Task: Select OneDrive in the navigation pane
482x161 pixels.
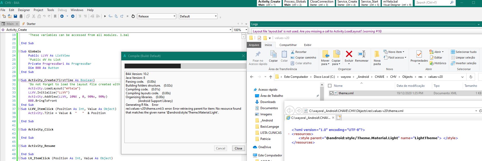Action: [265, 147]
